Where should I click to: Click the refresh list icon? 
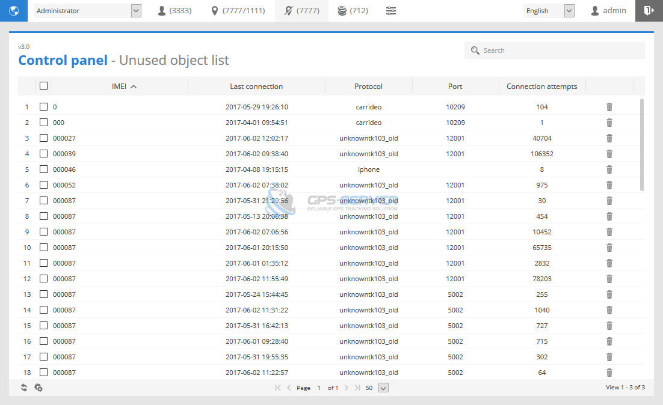click(24, 388)
